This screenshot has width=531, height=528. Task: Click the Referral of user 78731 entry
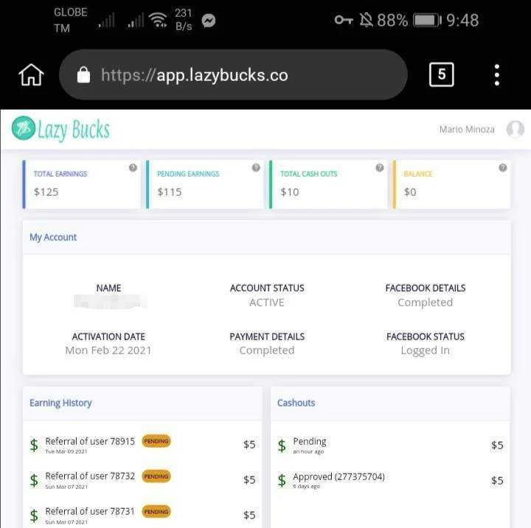(x=90, y=511)
